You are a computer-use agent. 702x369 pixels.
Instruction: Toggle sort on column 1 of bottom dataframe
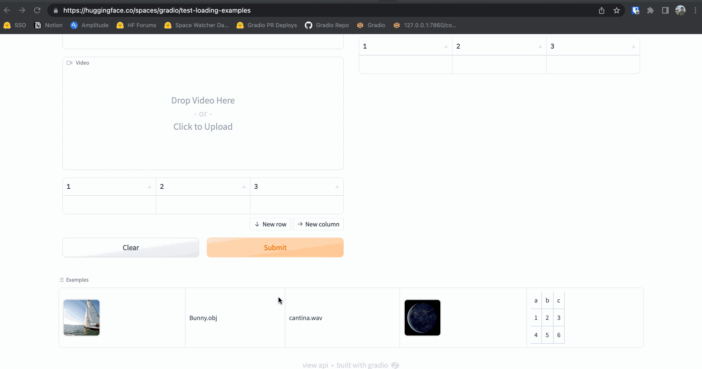pos(150,186)
